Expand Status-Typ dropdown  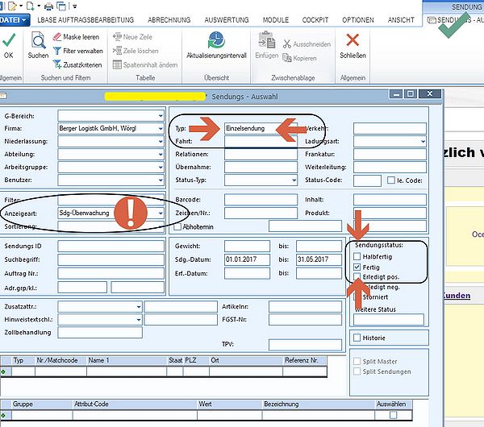[x=294, y=180]
